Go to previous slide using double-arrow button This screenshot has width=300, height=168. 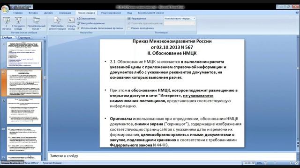[x=298, y=143]
